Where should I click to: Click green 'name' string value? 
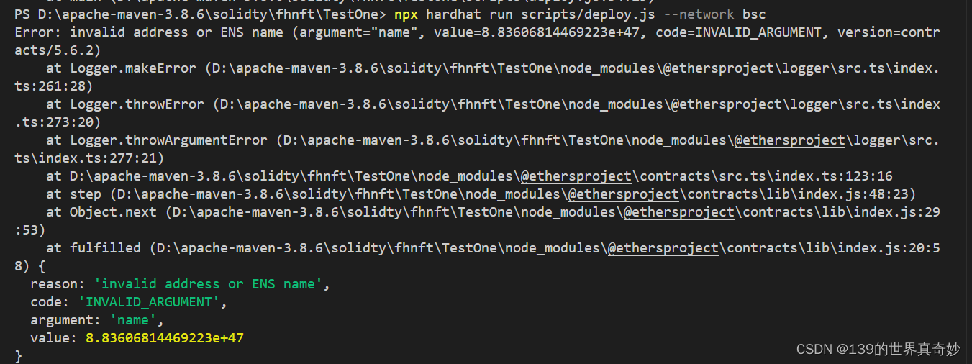click(133, 320)
